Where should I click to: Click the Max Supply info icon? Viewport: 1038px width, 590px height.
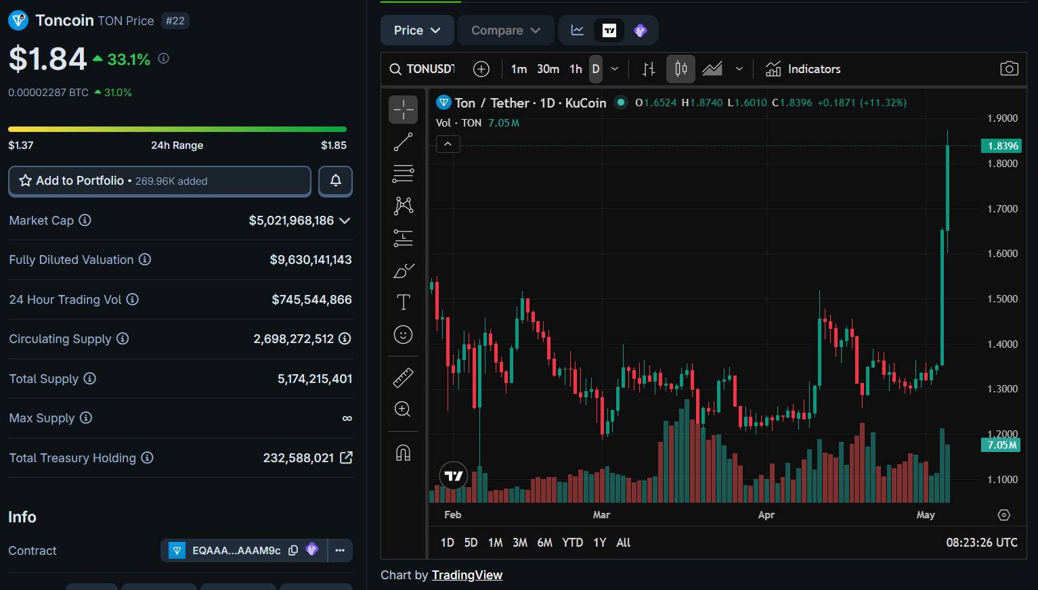[85, 417]
